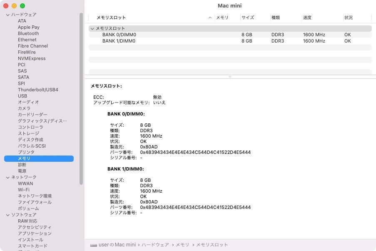Click ハードウェア in the bottom breadcrumb path
The width and height of the screenshot is (376, 251).
pyautogui.click(x=156, y=245)
